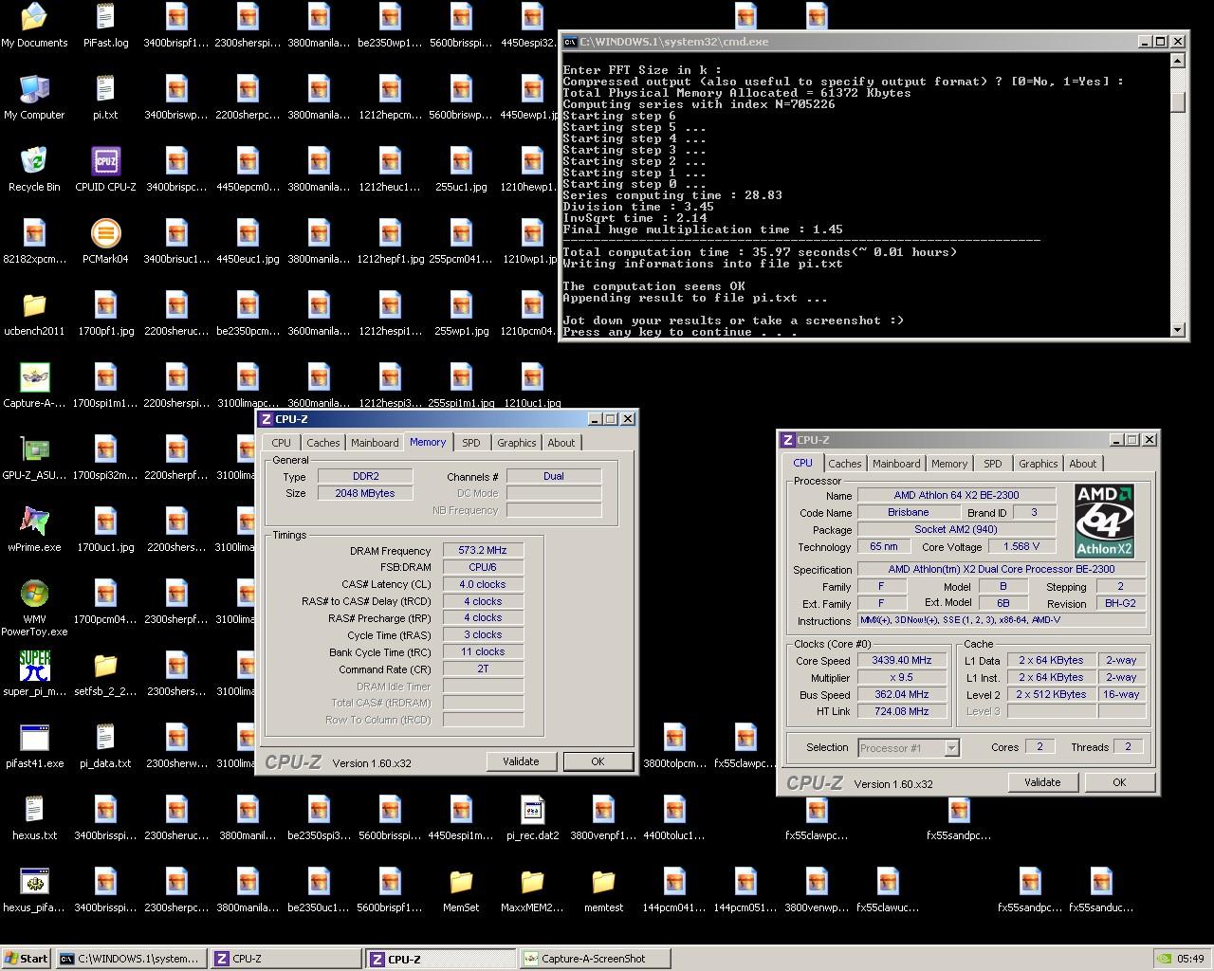Launch the hexus_pifa desktop icon
The image size is (1214, 971).
click(x=34, y=890)
